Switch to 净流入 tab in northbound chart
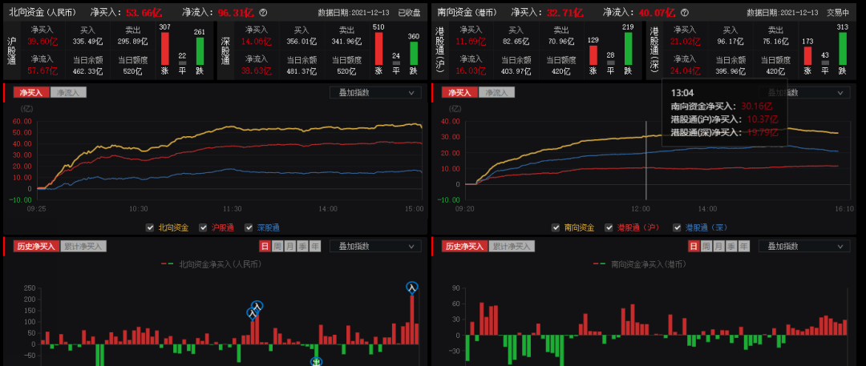The height and width of the screenshot is (366, 866). click(x=69, y=92)
